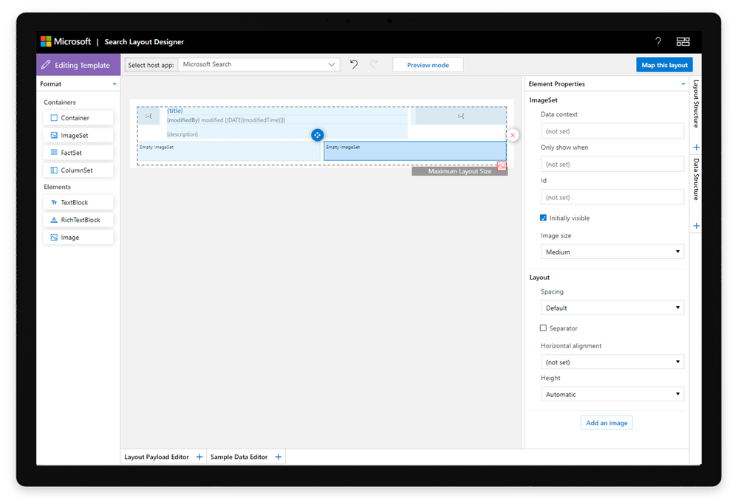Click the top-right image placeholder on canvas

coord(460,116)
